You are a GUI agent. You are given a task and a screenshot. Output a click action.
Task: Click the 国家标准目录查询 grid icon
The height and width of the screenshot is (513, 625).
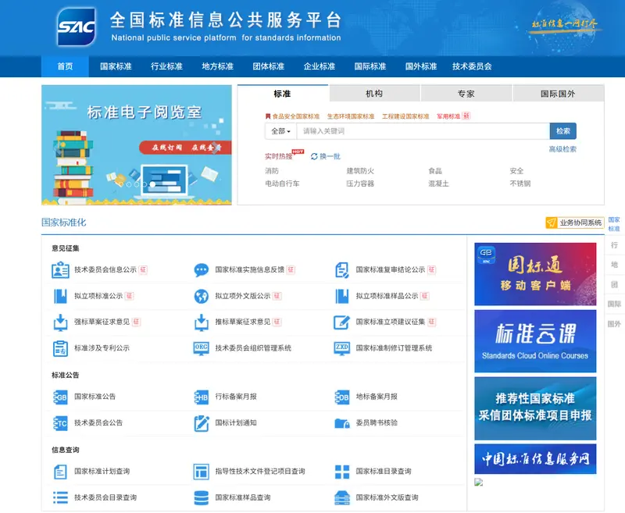click(x=342, y=472)
